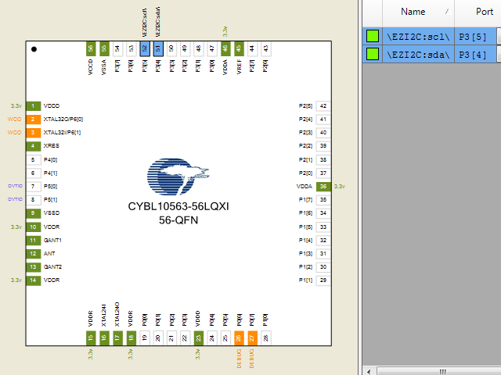Select pin 47 P3[0]
The width and height of the screenshot is (501, 375).
pyautogui.click(x=212, y=48)
